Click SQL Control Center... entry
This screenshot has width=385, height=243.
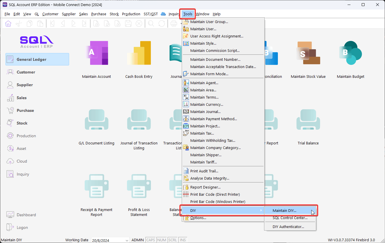tap(290, 218)
